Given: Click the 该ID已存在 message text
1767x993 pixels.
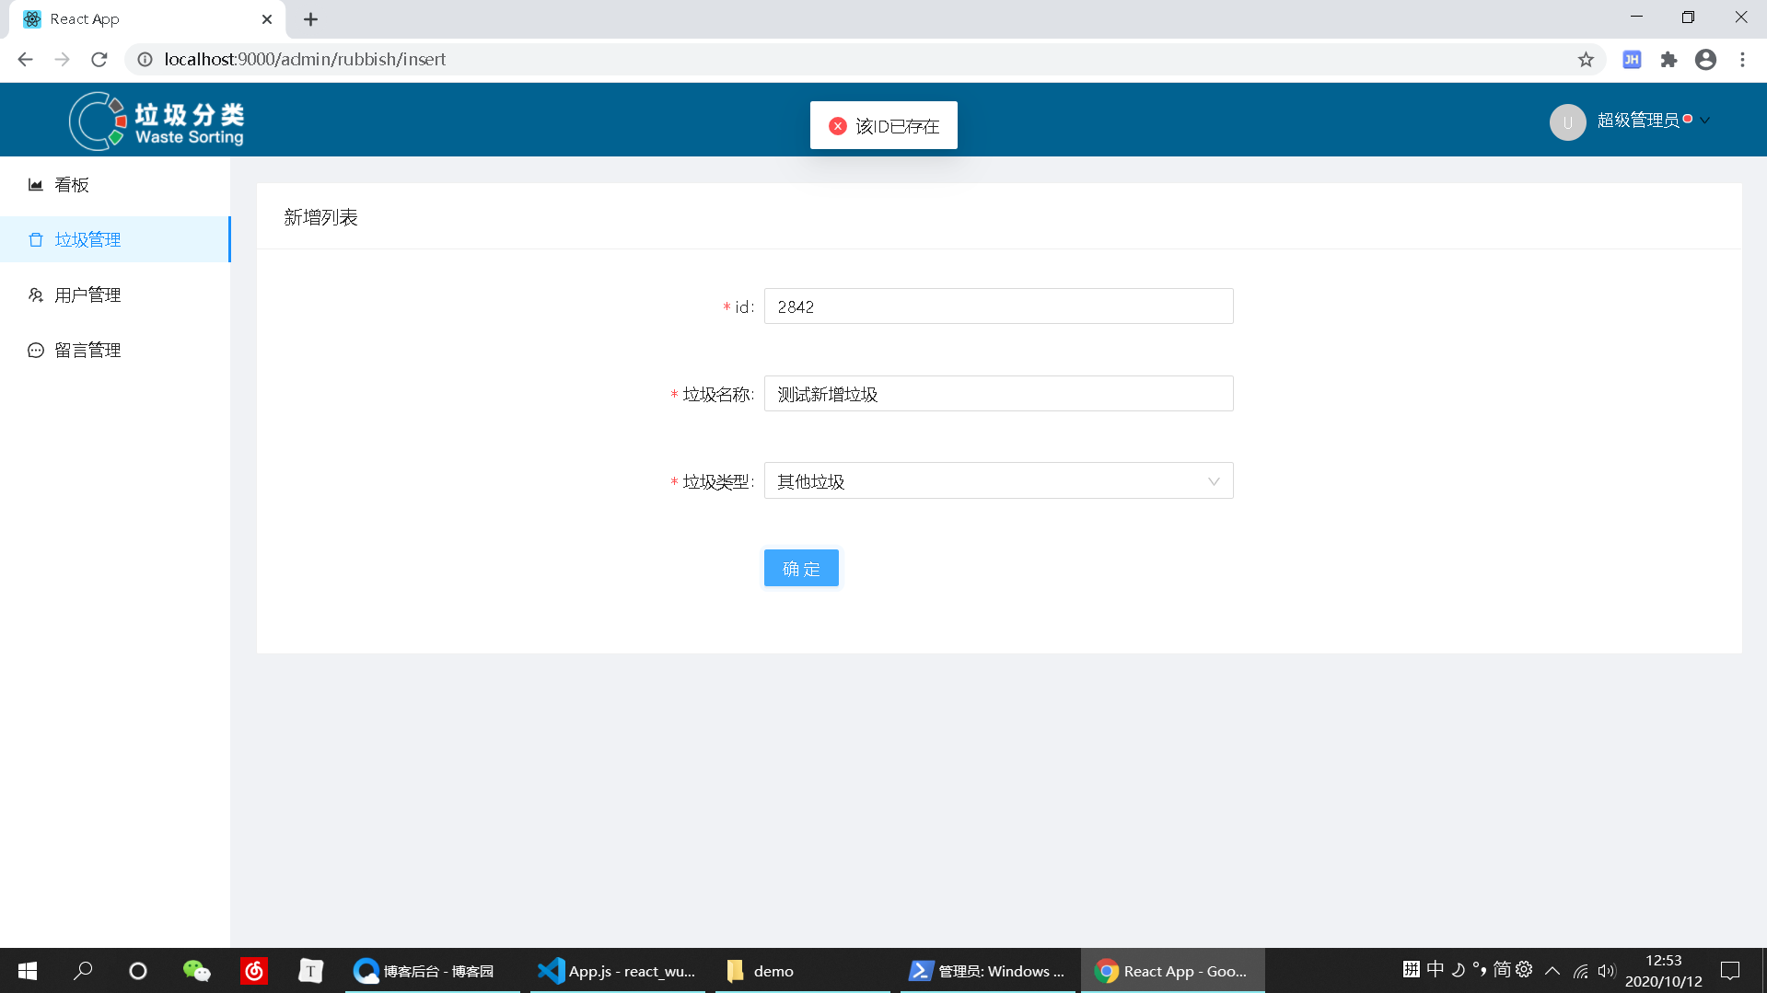Looking at the screenshot, I should [x=898, y=126].
